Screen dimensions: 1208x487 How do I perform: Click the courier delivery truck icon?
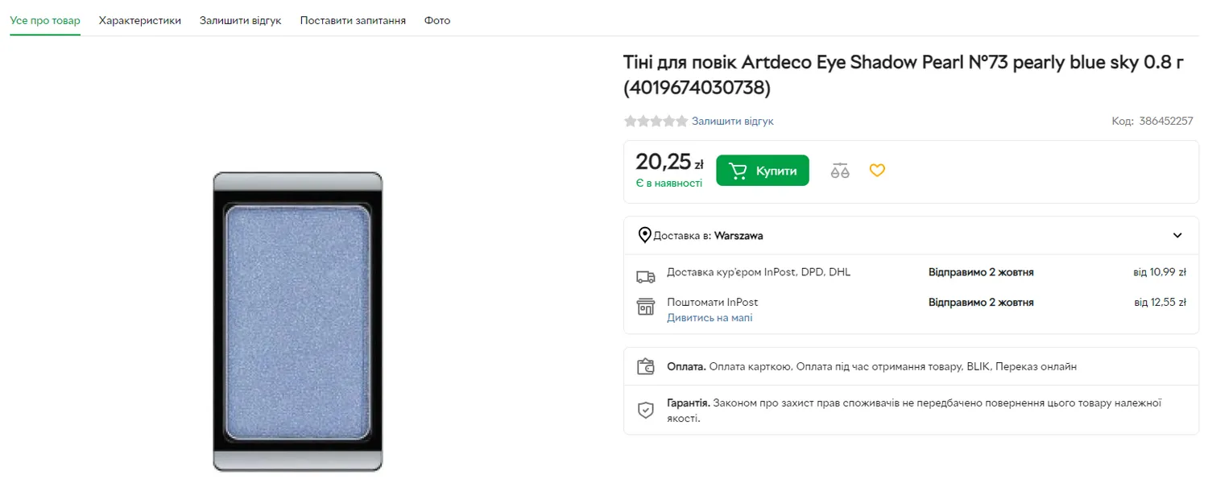pos(645,277)
